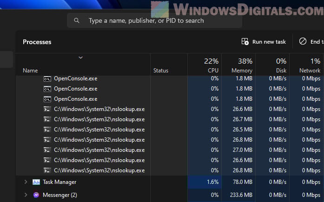The width and height of the screenshot is (324, 202).
Task: Collapse the column header chevron above Name
Action: tap(80, 58)
